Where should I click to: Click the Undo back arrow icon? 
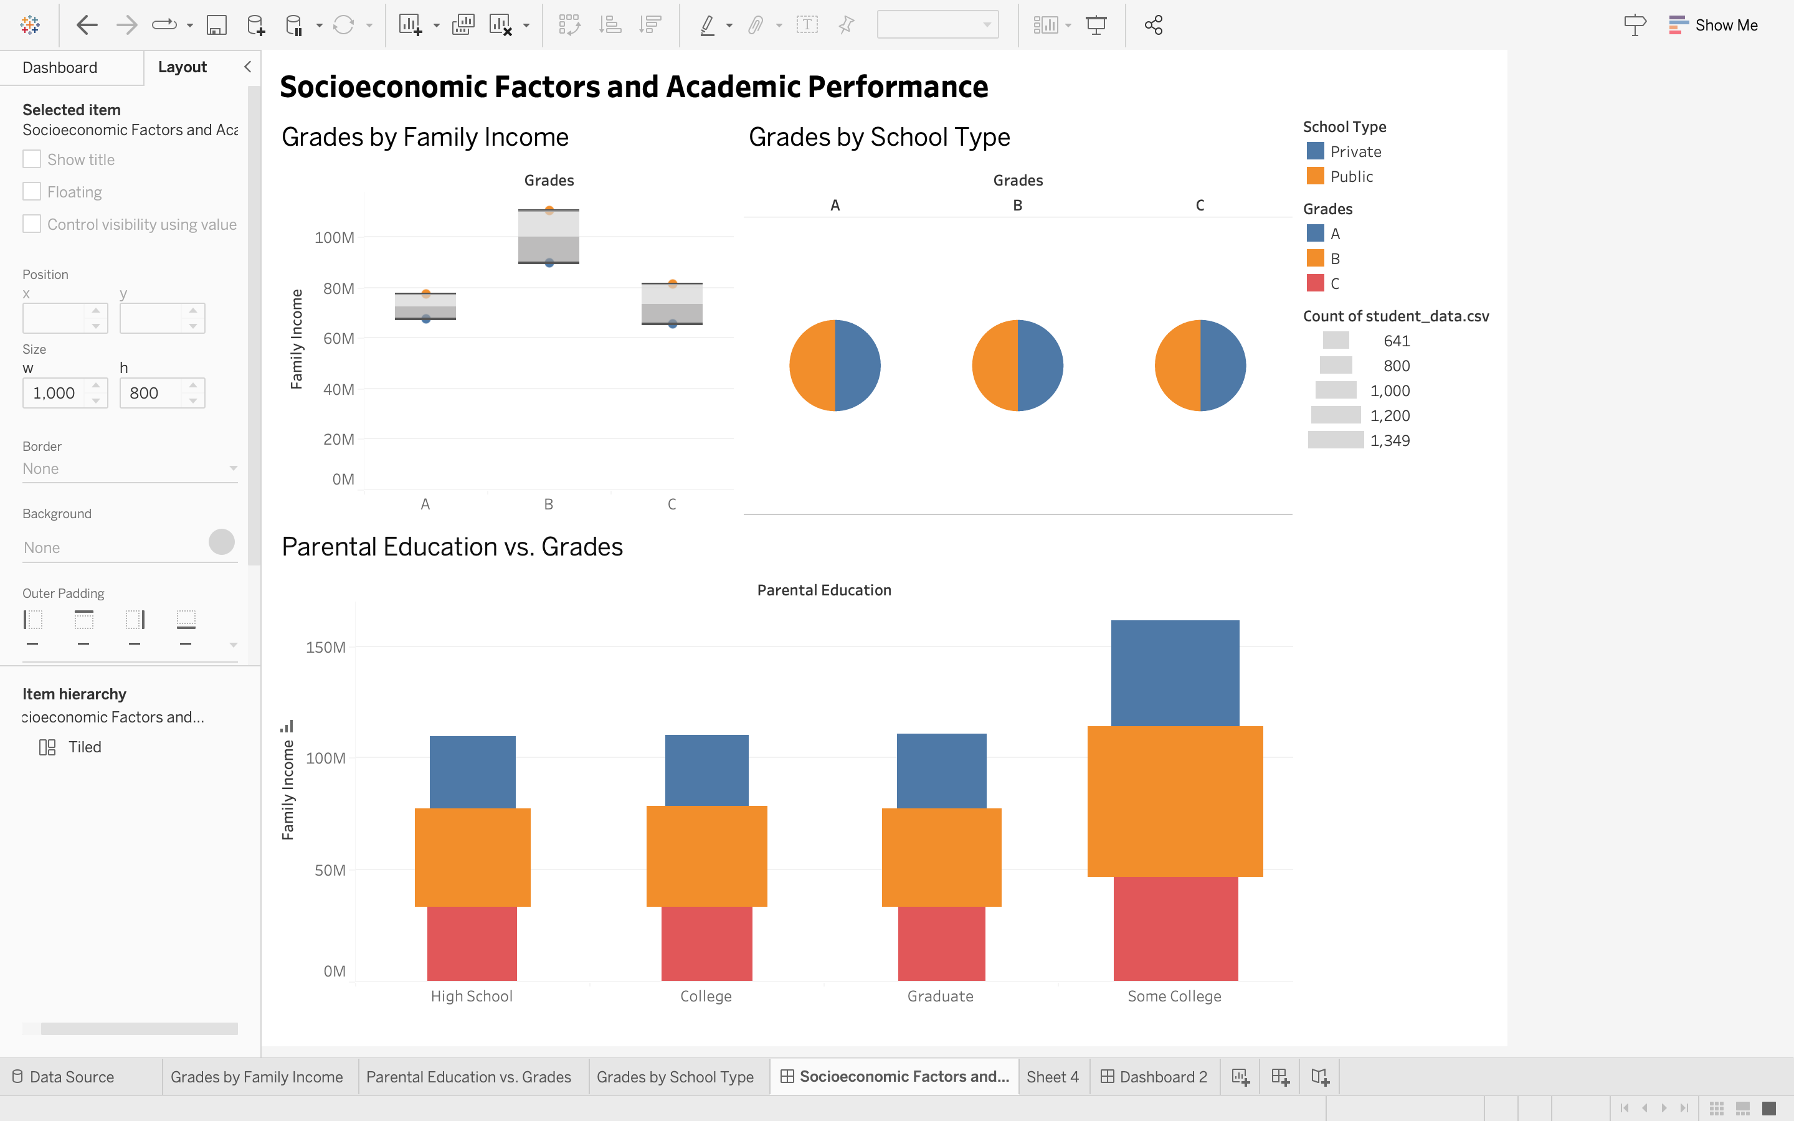coord(87,25)
